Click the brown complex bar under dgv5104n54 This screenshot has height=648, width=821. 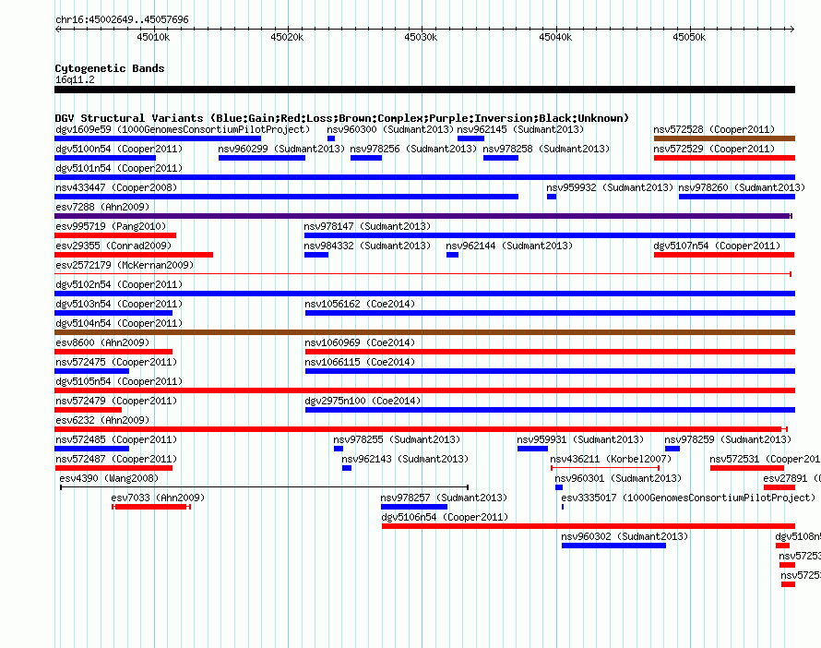pos(424,332)
